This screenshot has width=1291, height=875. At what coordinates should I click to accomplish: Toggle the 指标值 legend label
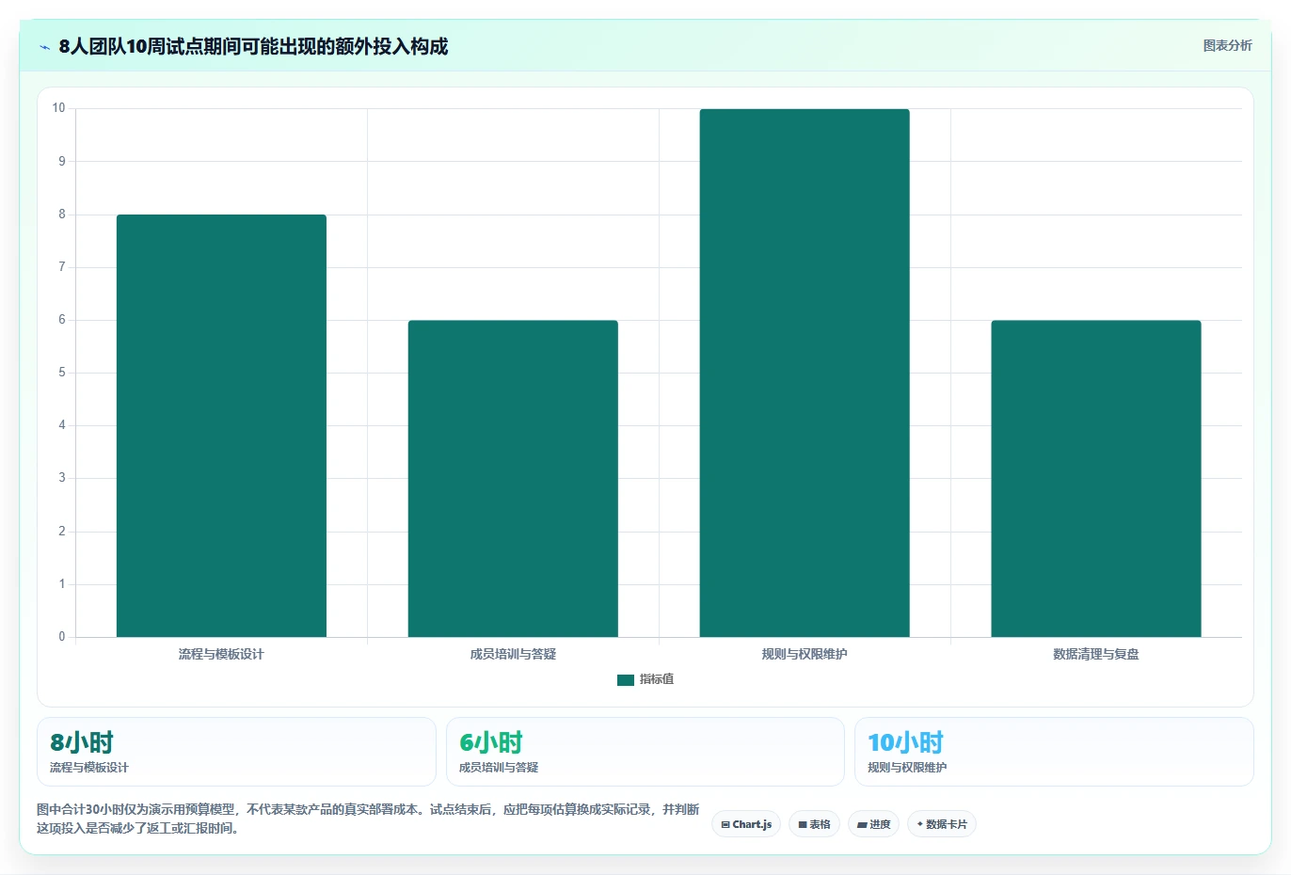pos(657,679)
